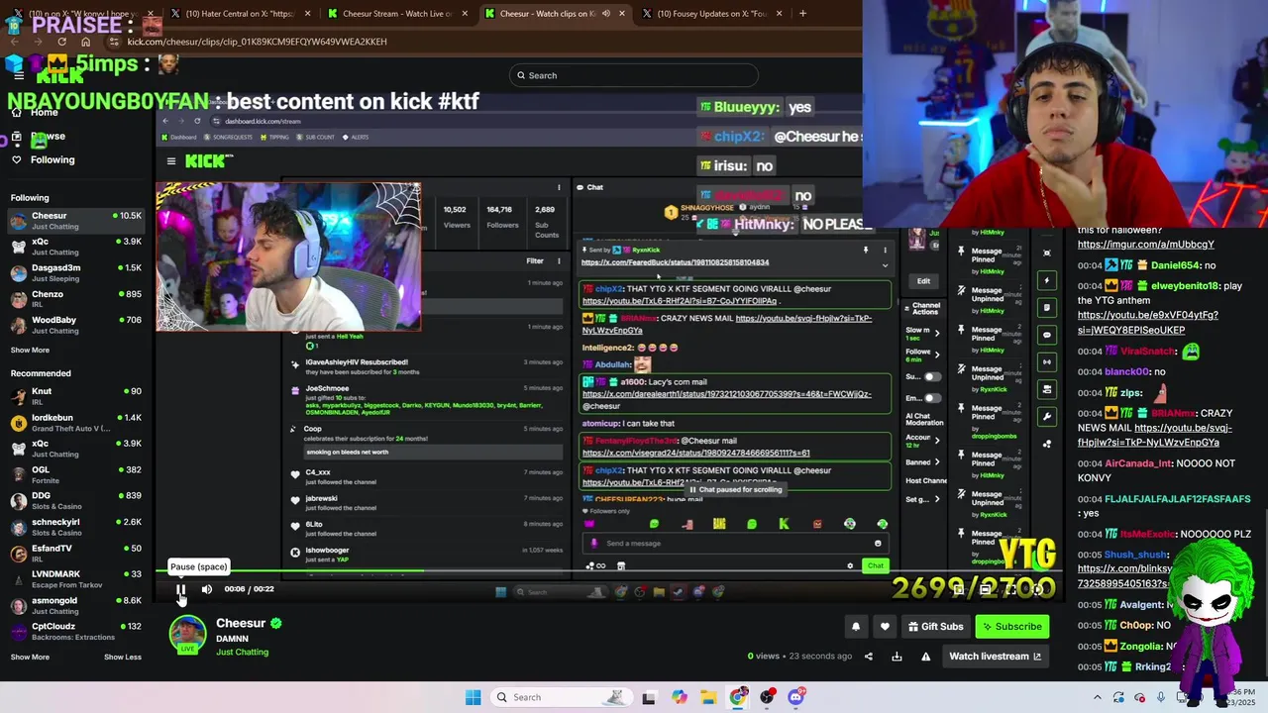Screen dimensions: 1268x713
Task: Click the browser address bar URL
Action: coord(257,42)
